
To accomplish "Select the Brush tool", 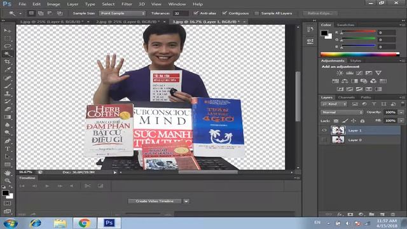I will pos(7,86).
